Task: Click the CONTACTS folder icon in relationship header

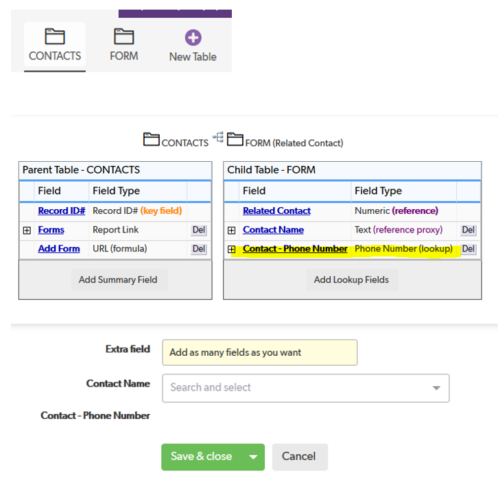Action: (151, 140)
